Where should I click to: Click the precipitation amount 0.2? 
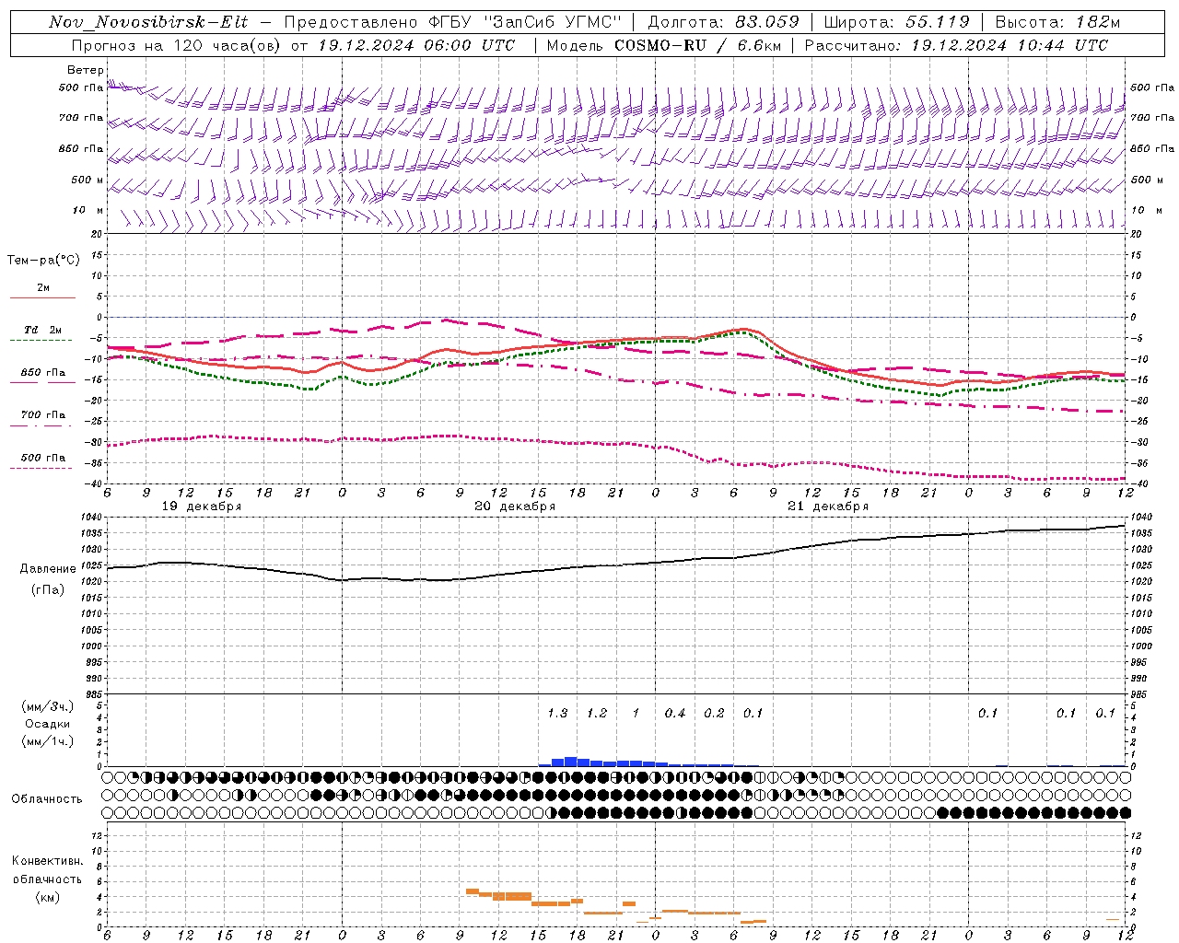click(714, 714)
